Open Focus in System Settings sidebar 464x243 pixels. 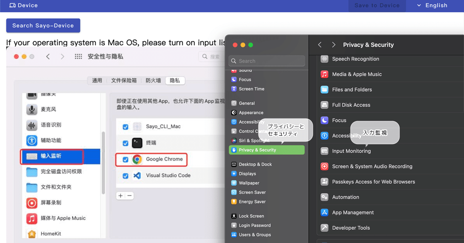point(267,79)
